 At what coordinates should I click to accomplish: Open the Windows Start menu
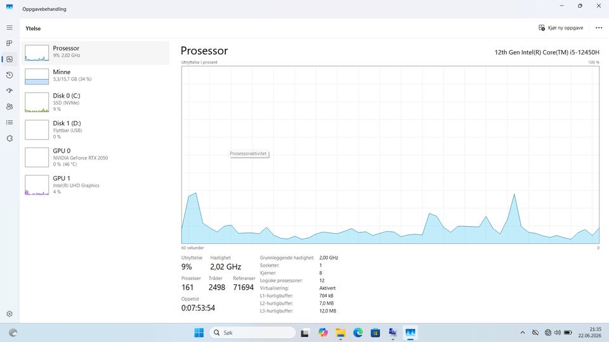pos(199,332)
